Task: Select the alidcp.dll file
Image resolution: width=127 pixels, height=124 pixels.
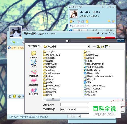Action: 89,79
